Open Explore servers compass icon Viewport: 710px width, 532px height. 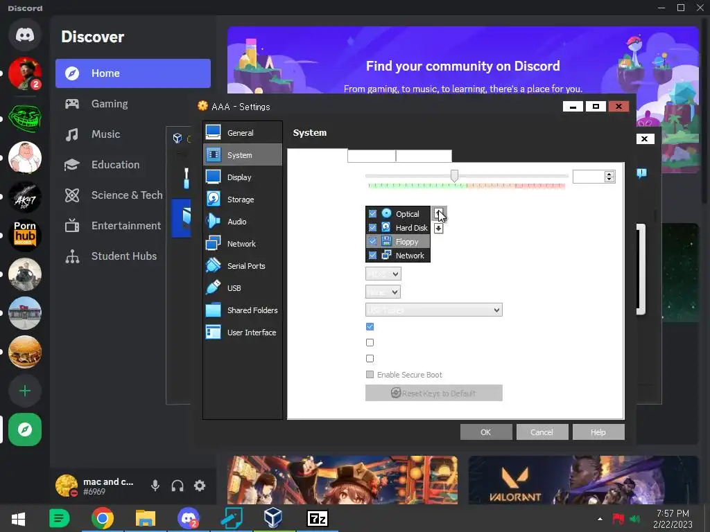(25, 429)
